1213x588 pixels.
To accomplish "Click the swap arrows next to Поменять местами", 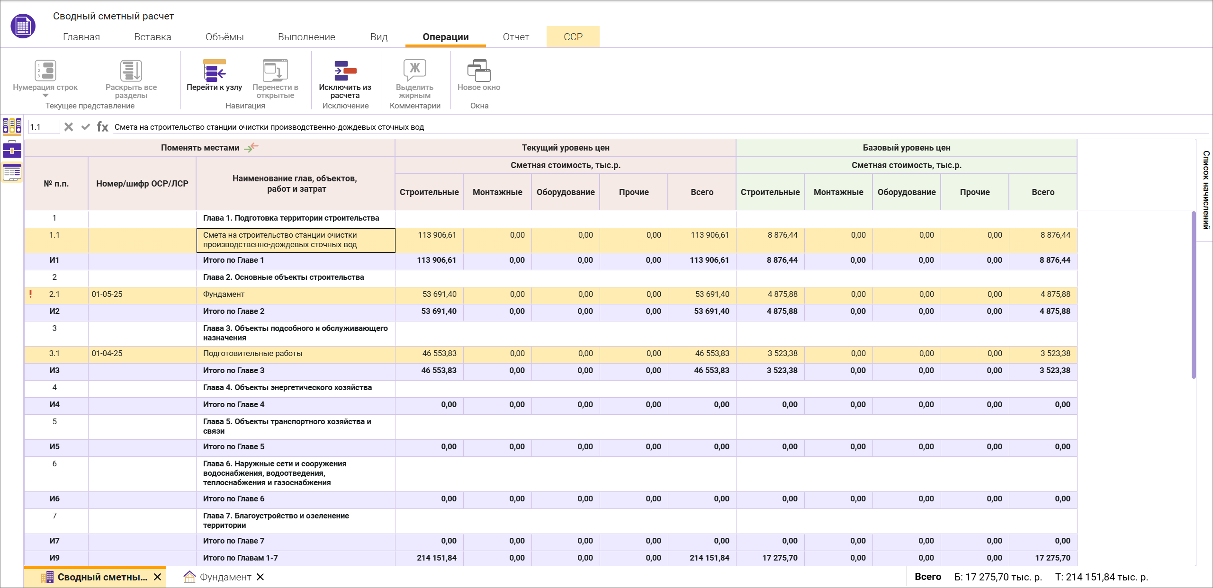I will [x=252, y=147].
